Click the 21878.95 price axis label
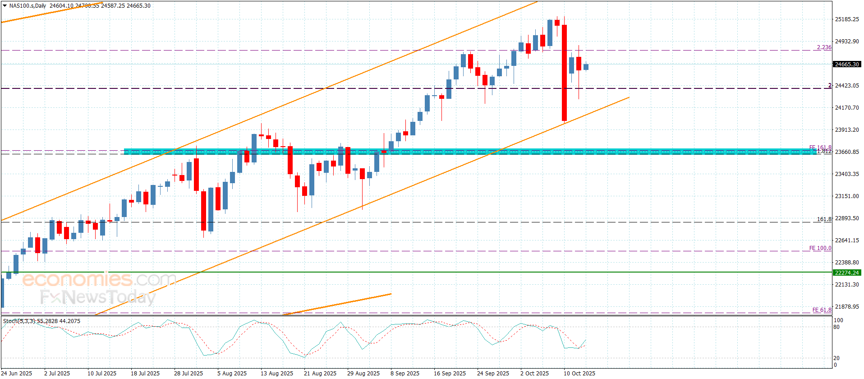864x379 pixels. click(847, 307)
